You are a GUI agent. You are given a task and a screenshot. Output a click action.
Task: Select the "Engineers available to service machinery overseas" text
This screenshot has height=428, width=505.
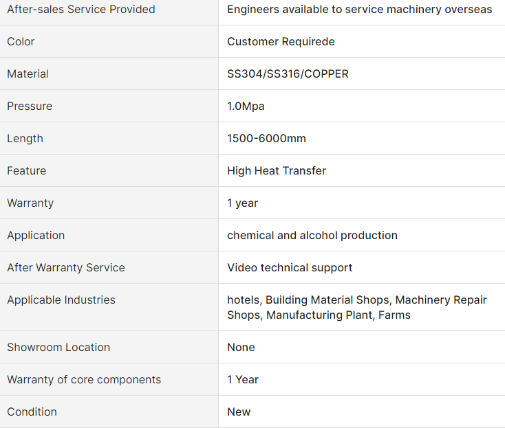pyautogui.click(x=359, y=10)
